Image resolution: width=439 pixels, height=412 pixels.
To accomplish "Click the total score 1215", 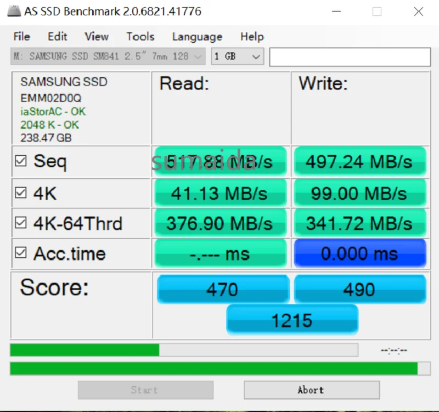I will pyautogui.click(x=292, y=320).
